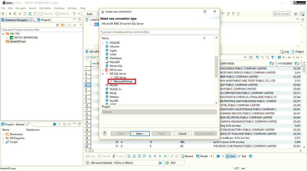Expand the INVTSY-BFMMOVED connection node
This screenshot has height=171, width=307.
[x=7, y=38]
